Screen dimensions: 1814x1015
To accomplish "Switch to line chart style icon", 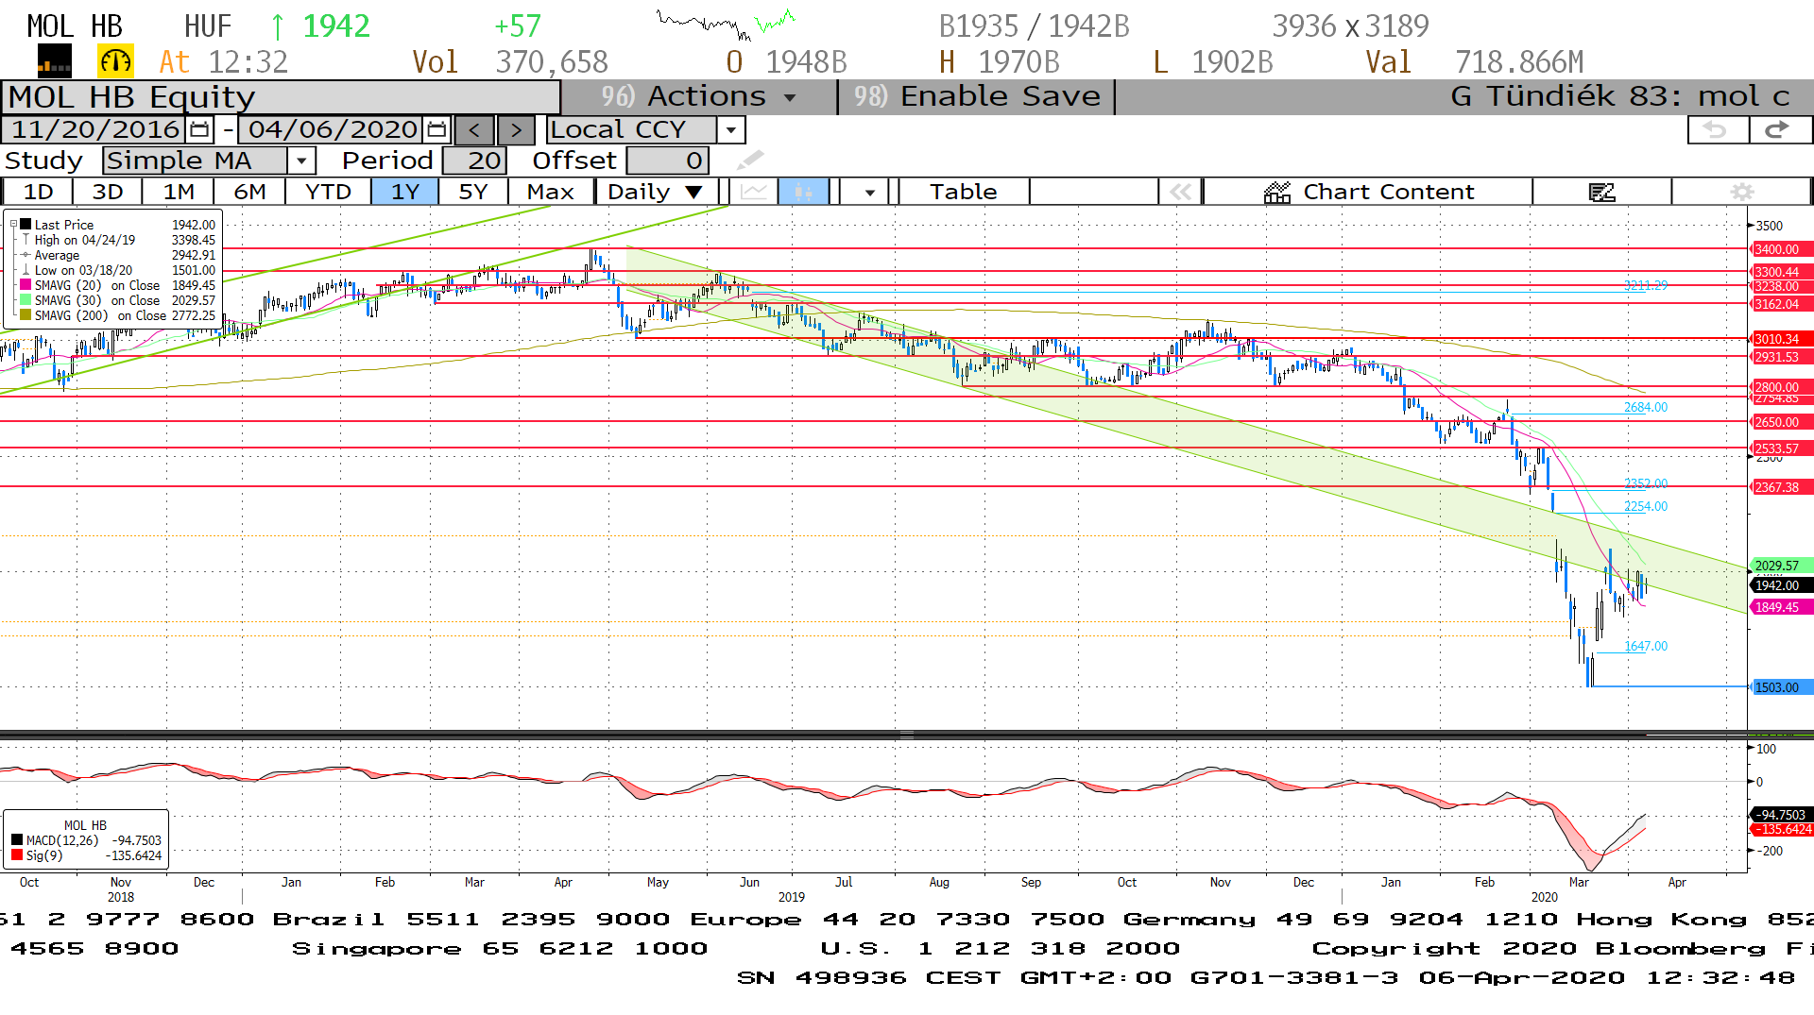I will [x=754, y=192].
